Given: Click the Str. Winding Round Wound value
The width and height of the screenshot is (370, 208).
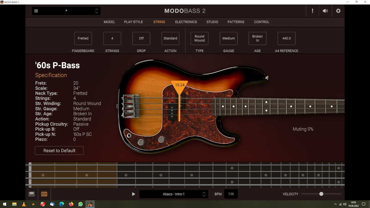Looking at the screenshot, I should [x=87, y=104].
